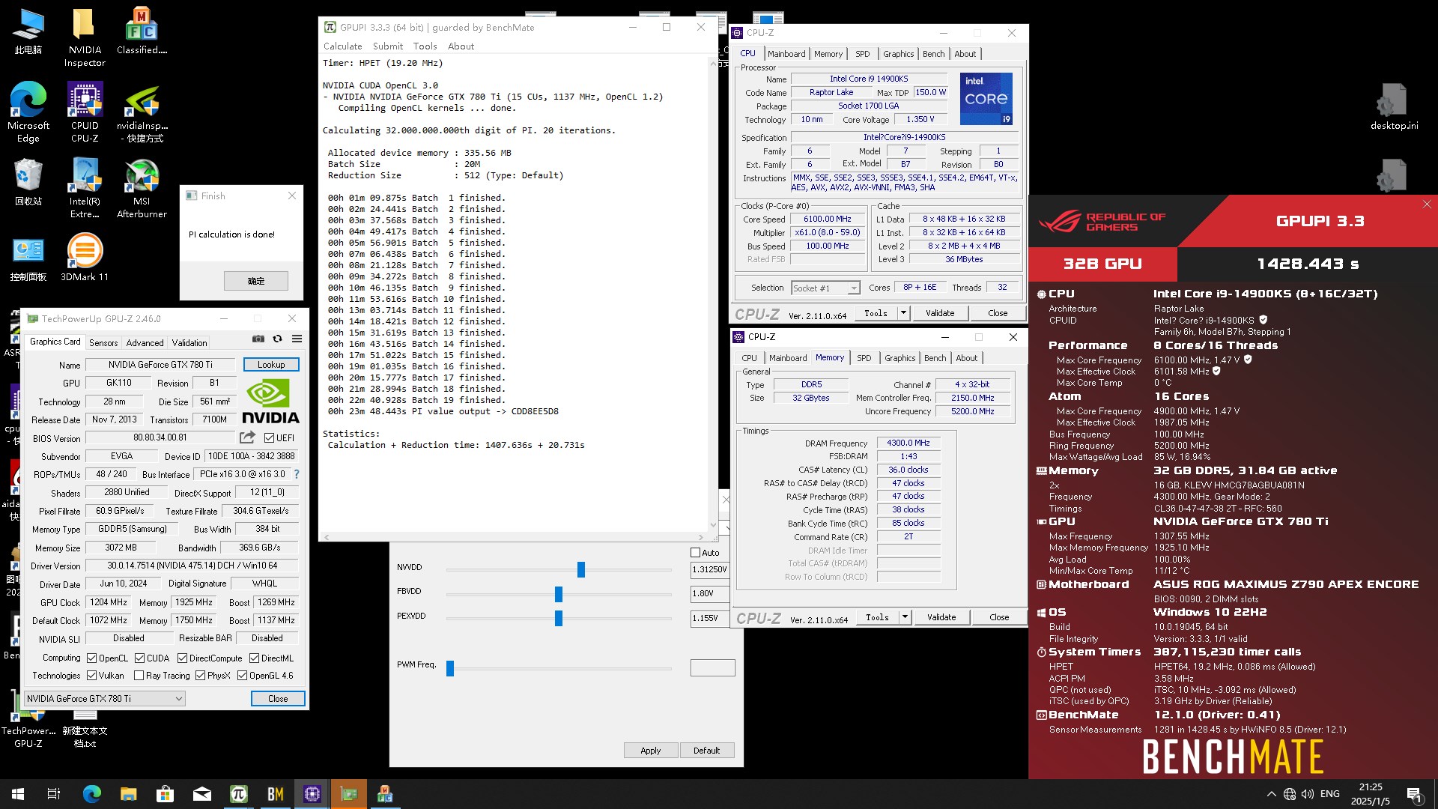Toggle DirectCompute checkbox
The image size is (1438, 809).
(182, 658)
